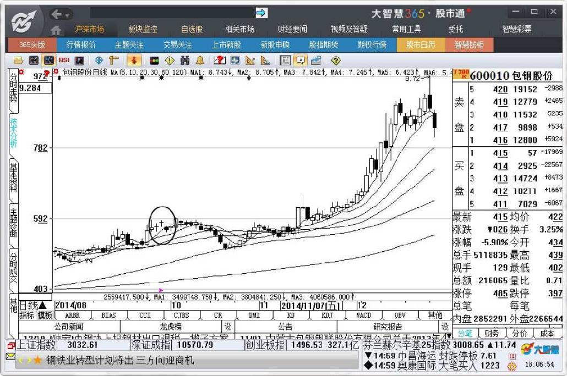Click 设 button beside 研究报告
This screenshot has width=567, height=376.
coord(445,327)
